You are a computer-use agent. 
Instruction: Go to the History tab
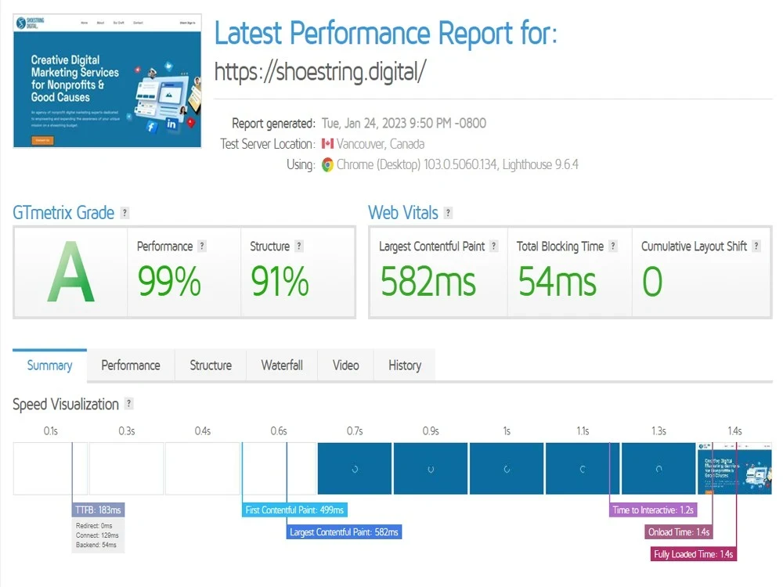tap(405, 366)
